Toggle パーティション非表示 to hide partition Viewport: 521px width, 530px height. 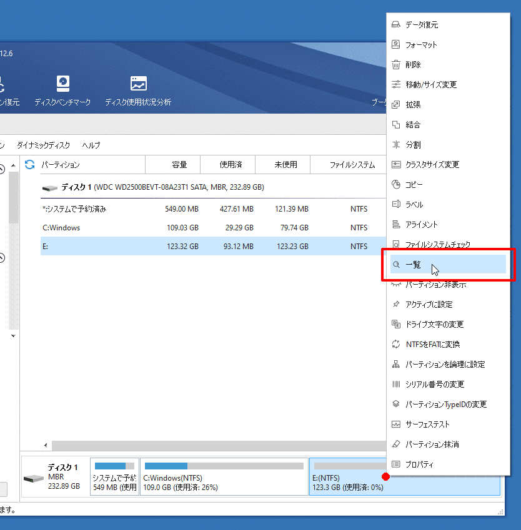coord(435,285)
